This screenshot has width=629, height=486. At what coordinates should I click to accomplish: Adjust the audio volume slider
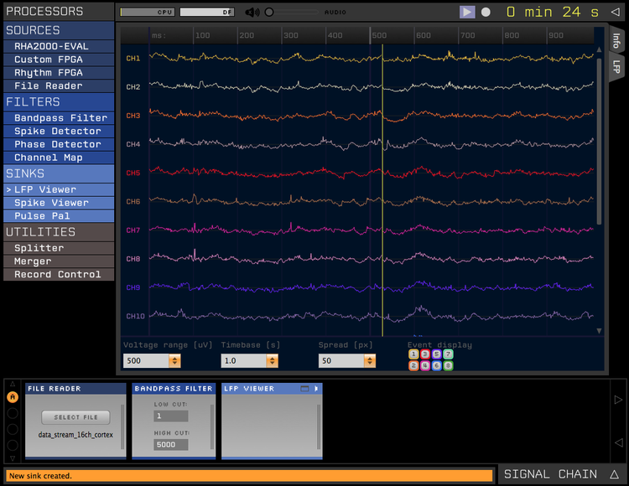point(269,13)
